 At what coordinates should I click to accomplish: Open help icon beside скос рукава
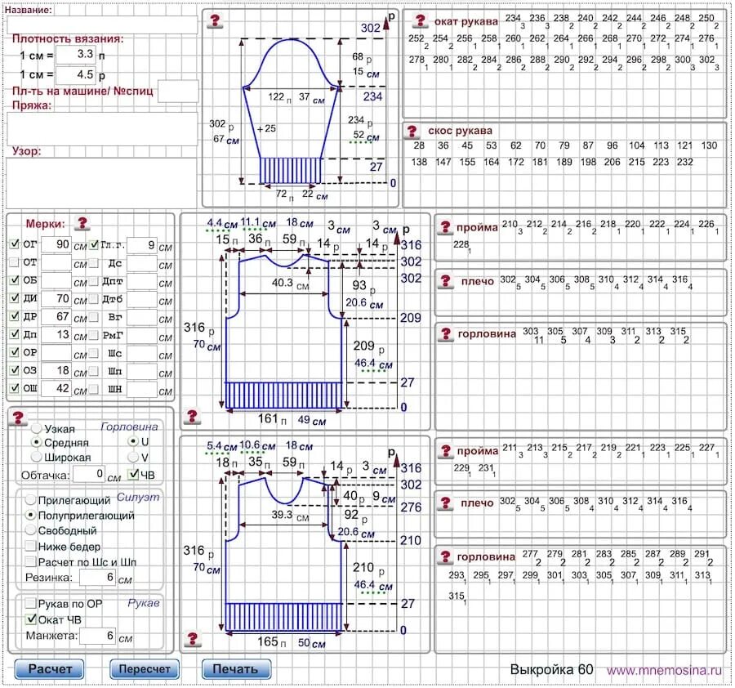tap(412, 132)
